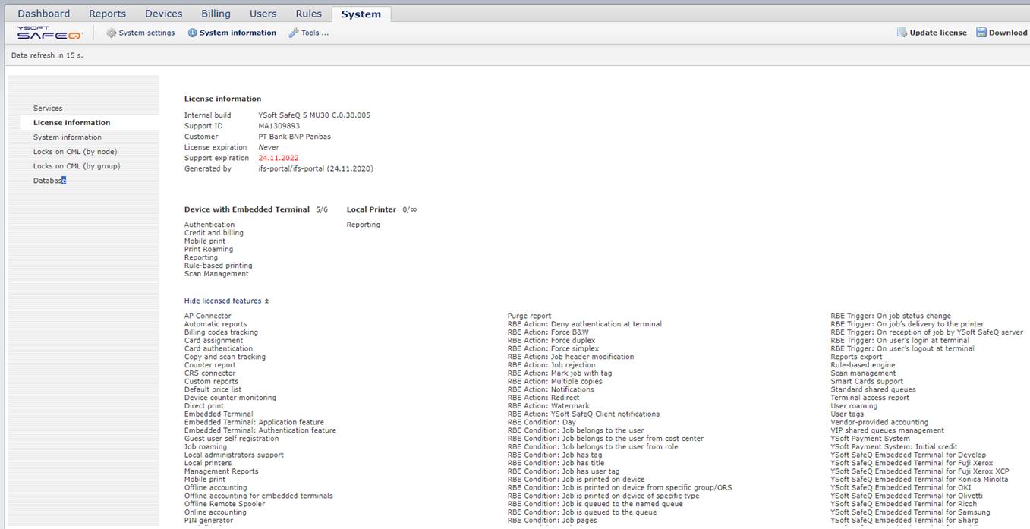The height and width of the screenshot is (529, 1030).
Task: Open the Tools menu label
Action: coord(315,33)
